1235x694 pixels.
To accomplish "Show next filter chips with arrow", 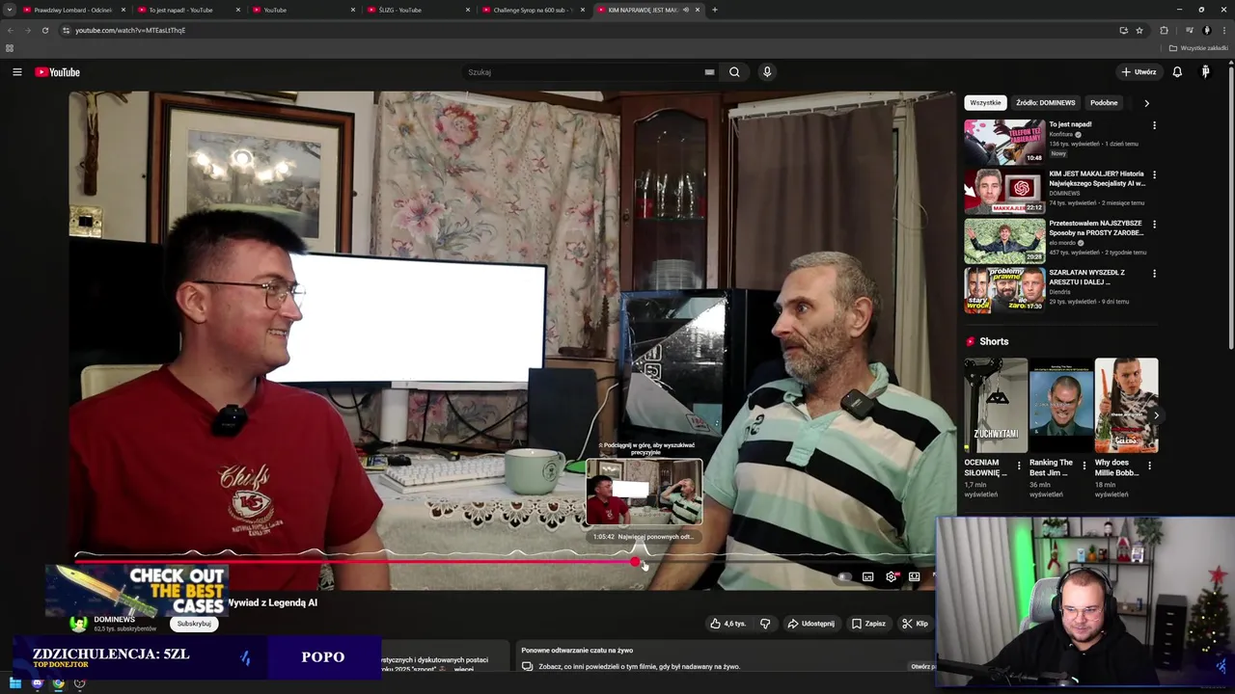I will coord(1146,103).
